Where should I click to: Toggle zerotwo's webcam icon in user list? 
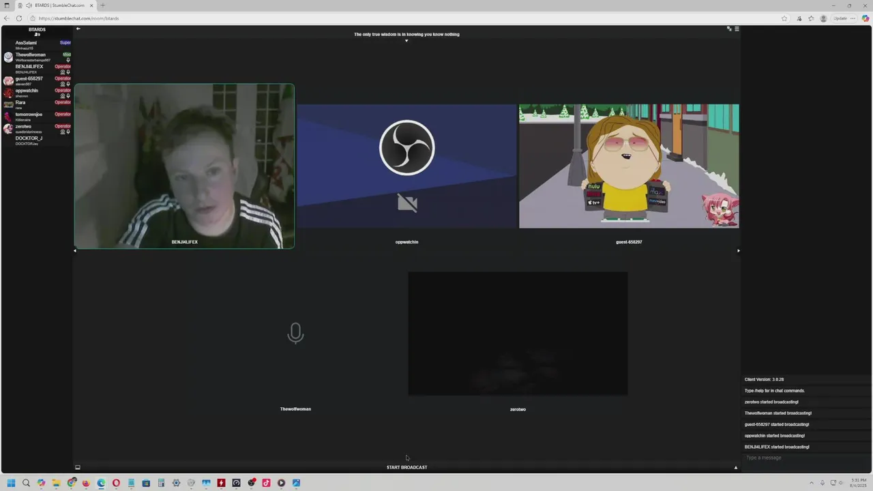click(63, 132)
